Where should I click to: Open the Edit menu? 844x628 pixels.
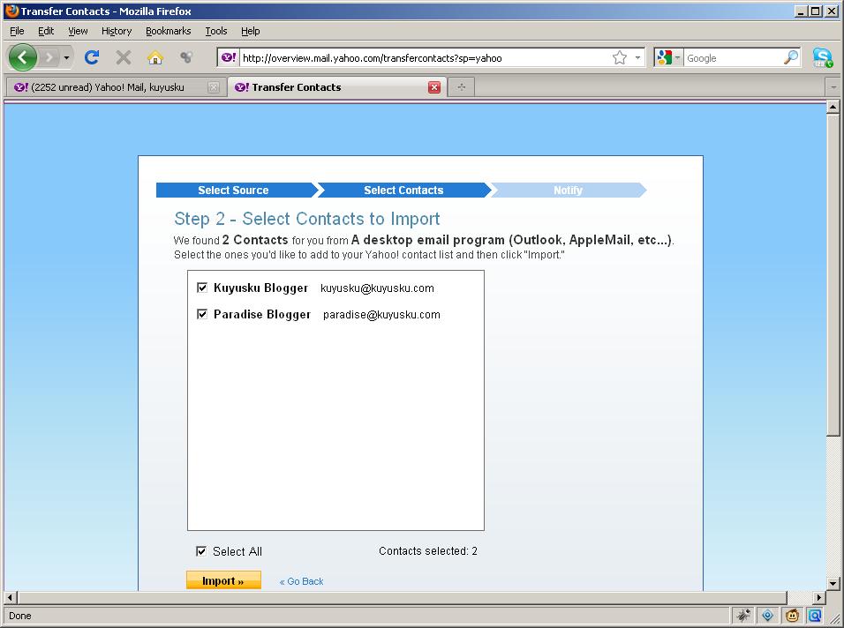click(x=46, y=31)
